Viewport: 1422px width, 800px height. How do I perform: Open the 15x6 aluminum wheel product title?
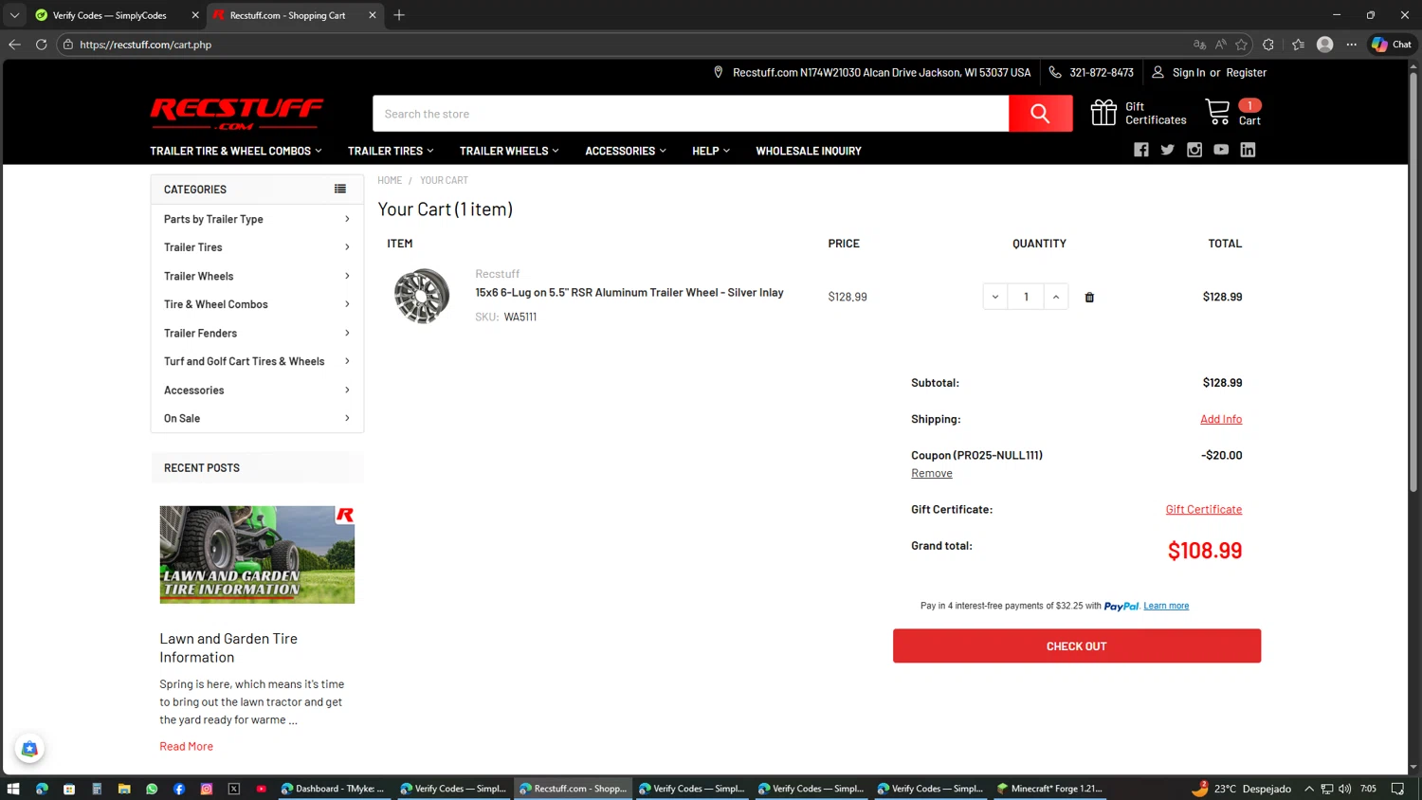[x=629, y=292]
